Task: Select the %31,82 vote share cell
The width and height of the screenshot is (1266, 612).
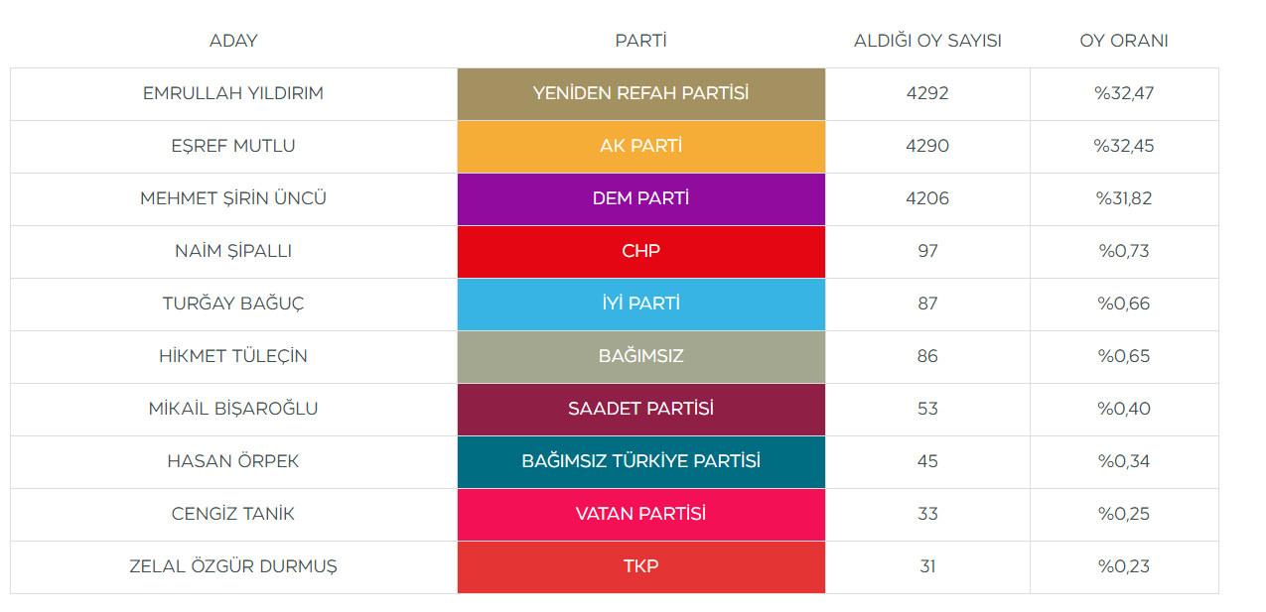Action: 1124,198
